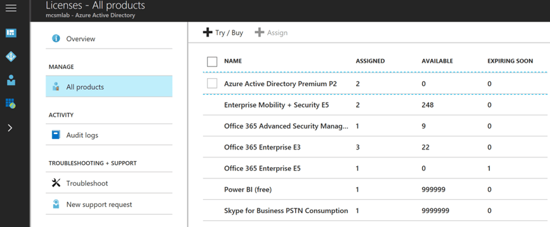Open the Azure Active Directory diamond icon
Image resolution: width=550 pixels, height=227 pixels.
11,57
